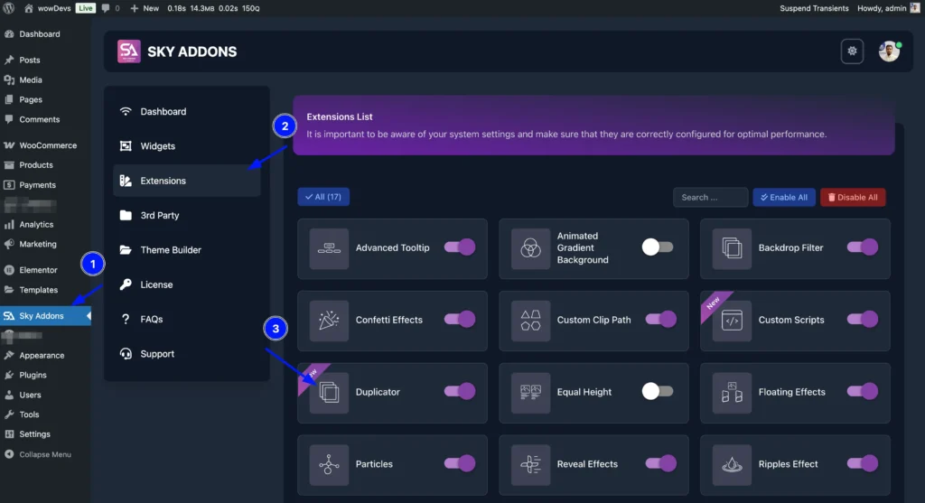Click the Custom Clip Path icon

tap(530, 321)
